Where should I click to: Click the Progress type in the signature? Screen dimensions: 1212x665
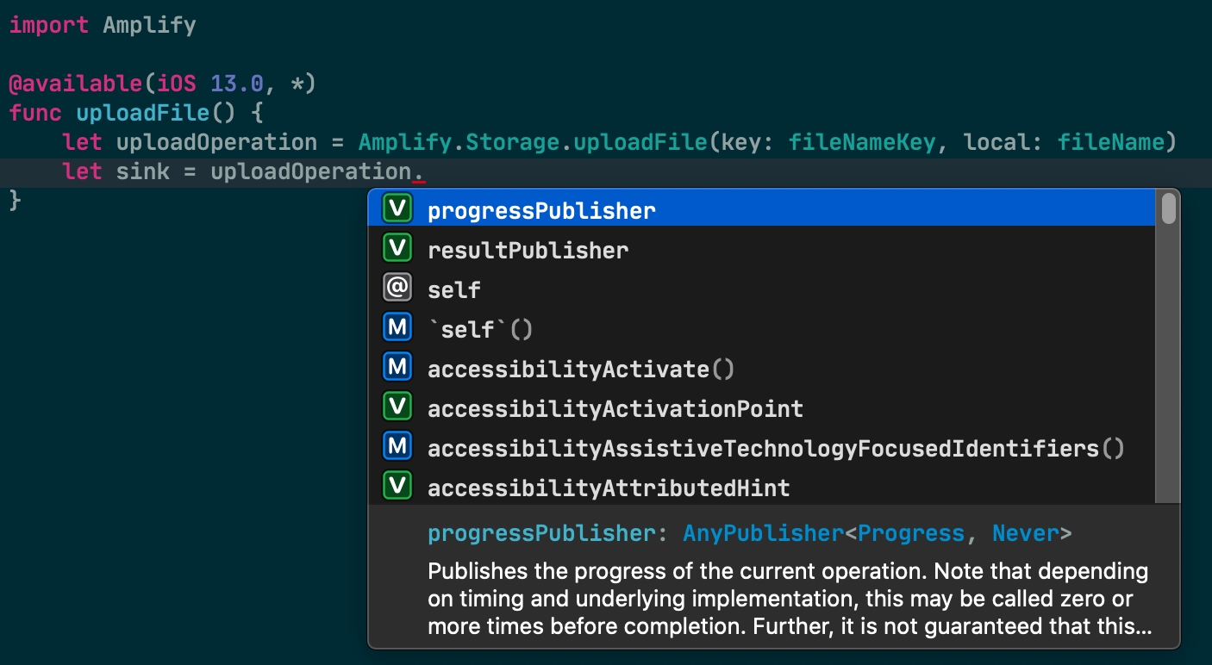(x=911, y=533)
